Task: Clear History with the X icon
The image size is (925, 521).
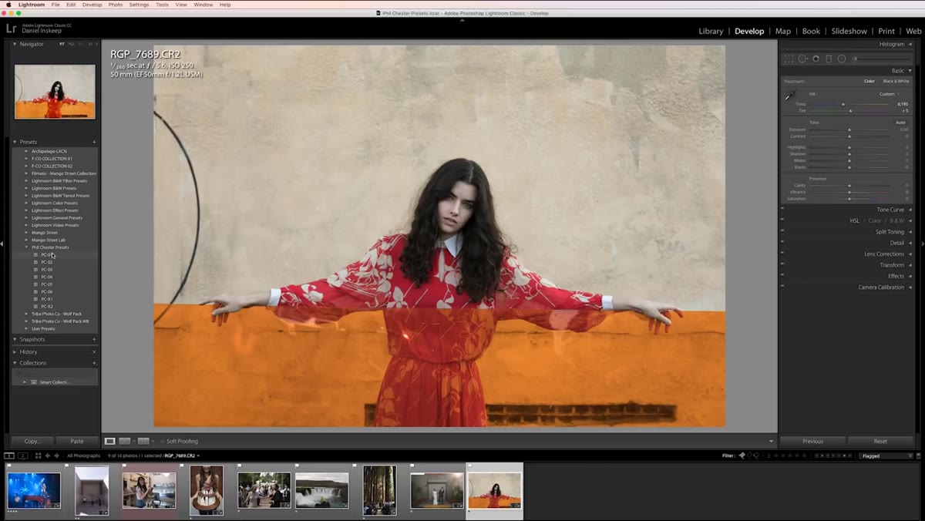Action: point(94,351)
